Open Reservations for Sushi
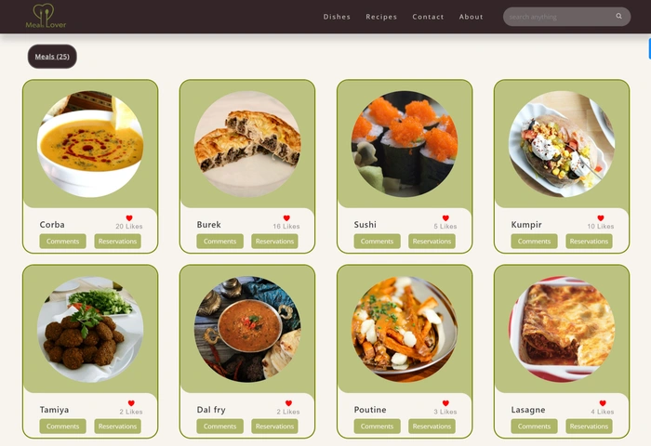This screenshot has width=651, height=446. (x=432, y=241)
